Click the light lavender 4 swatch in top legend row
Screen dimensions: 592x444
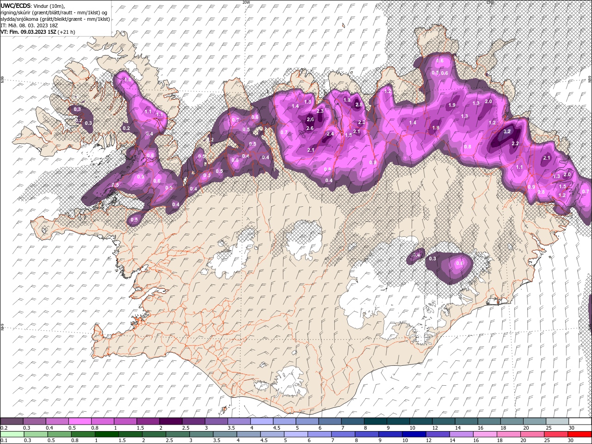click(x=261, y=421)
